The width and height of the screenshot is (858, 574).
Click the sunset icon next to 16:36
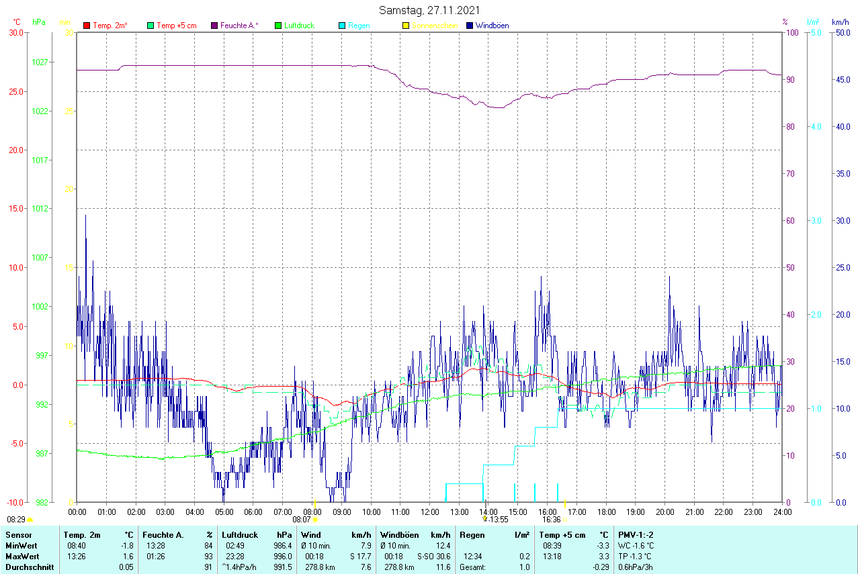tap(565, 520)
